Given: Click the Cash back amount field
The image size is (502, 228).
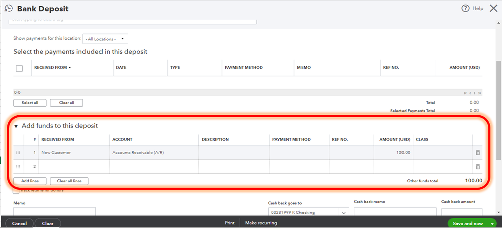Looking at the screenshot, I should point(462,212).
